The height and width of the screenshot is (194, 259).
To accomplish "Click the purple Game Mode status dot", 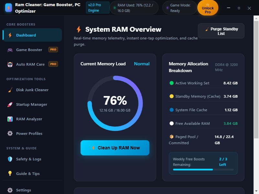I will (x=167, y=8).
